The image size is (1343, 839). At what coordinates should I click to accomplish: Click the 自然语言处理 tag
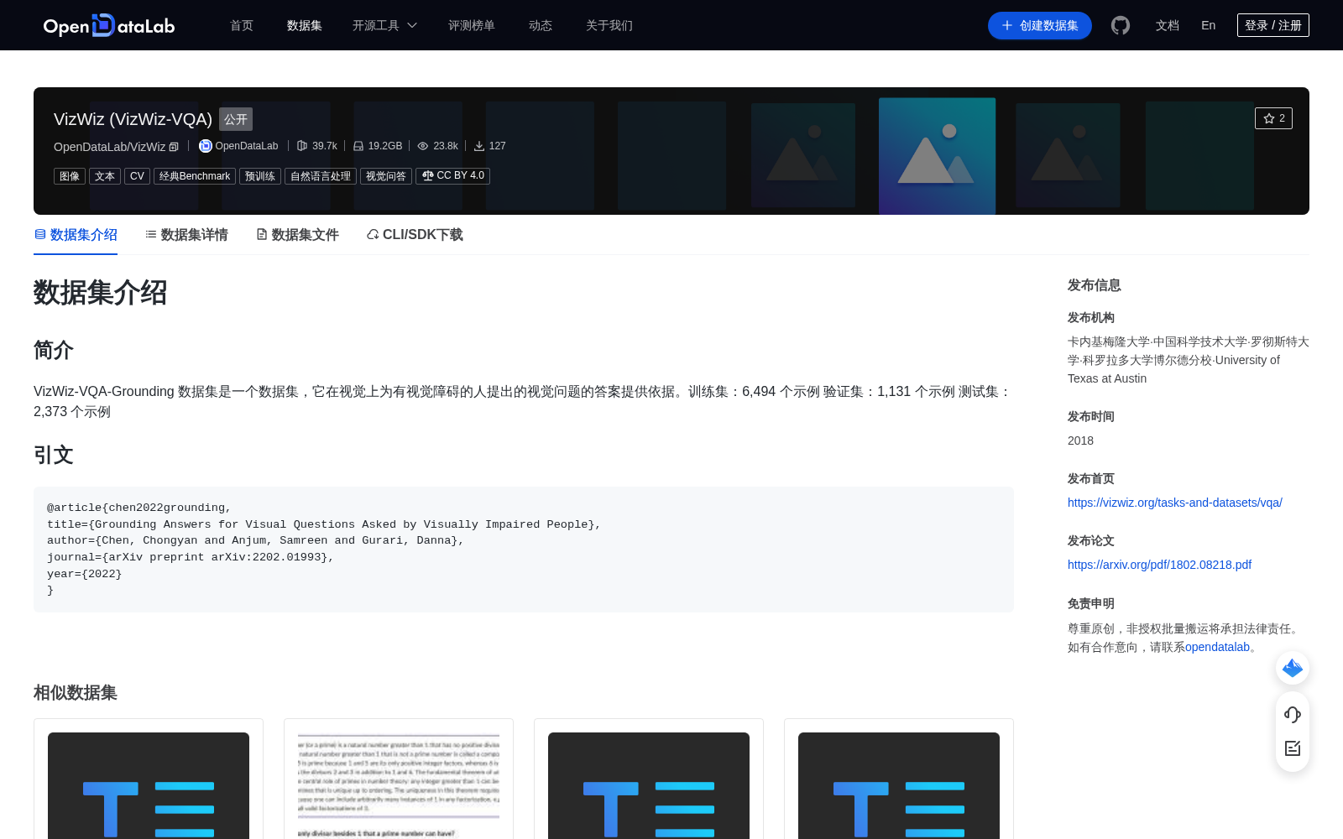tap(321, 176)
